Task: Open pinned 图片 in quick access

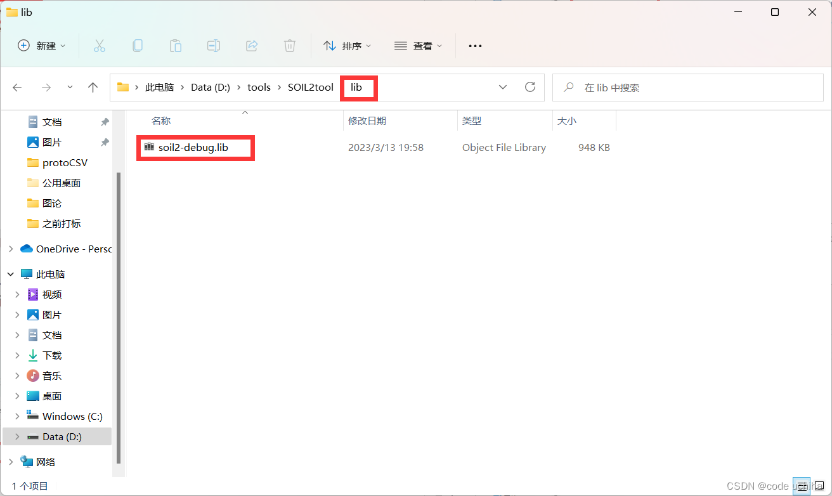Action: point(52,142)
